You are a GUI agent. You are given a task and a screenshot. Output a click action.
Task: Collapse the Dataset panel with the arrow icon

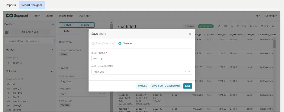[53, 24]
